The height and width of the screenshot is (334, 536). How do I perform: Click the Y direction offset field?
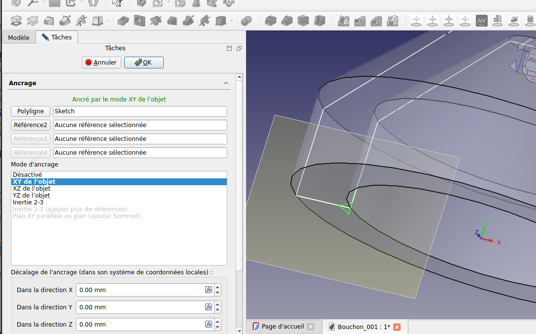click(x=140, y=307)
